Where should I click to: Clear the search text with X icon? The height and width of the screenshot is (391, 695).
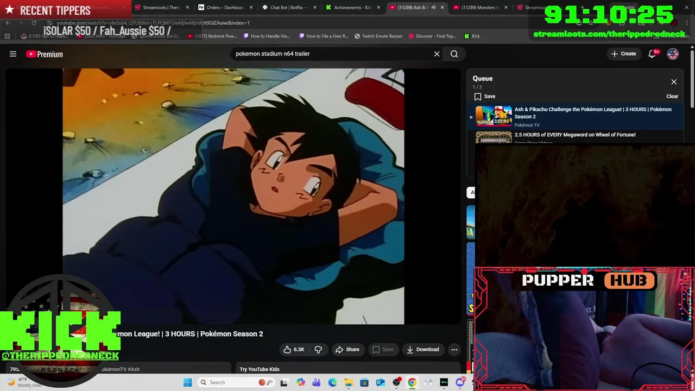pyautogui.click(x=437, y=54)
